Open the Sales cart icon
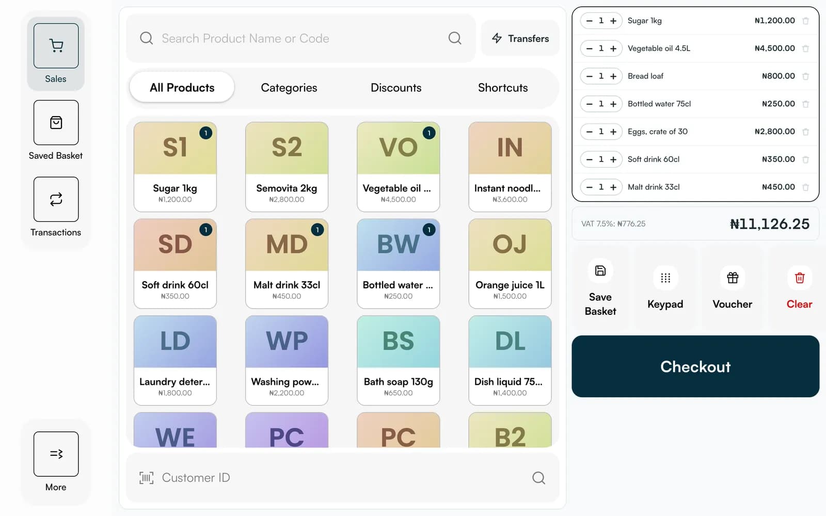Image resolution: width=826 pixels, height=516 pixels. tap(56, 45)
